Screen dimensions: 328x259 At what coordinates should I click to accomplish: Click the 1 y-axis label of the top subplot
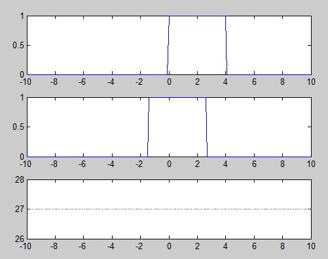[22, 16]
